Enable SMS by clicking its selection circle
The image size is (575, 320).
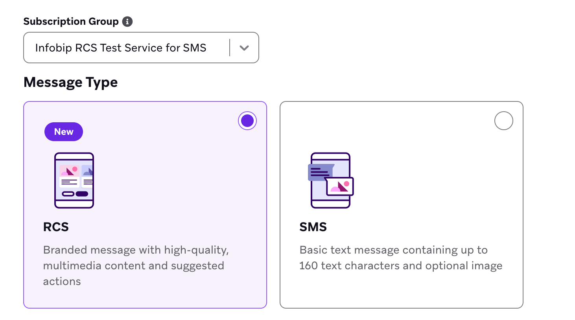(503, 120)
